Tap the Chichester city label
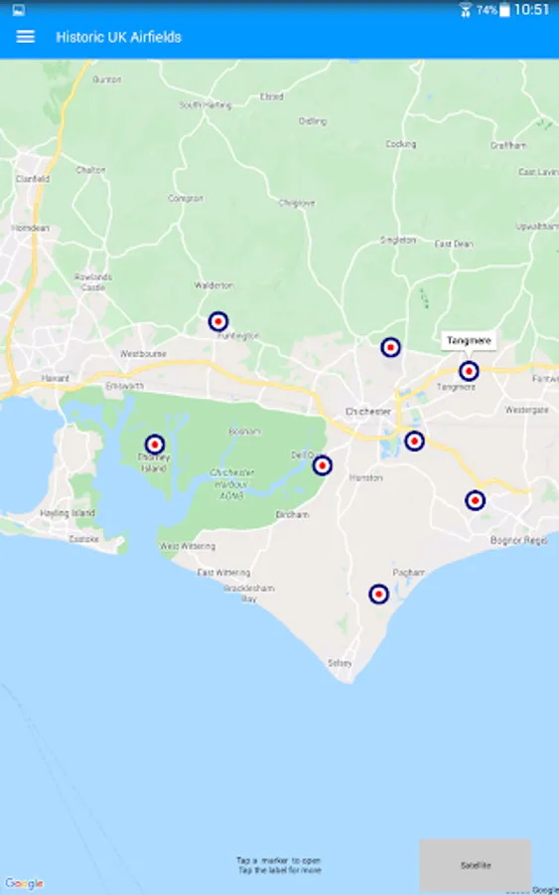Image resolution: width=559 pixels, height=895 pixels. (368, 412)
